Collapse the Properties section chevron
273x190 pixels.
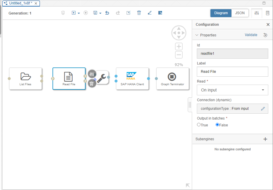[x=197, y=35]
